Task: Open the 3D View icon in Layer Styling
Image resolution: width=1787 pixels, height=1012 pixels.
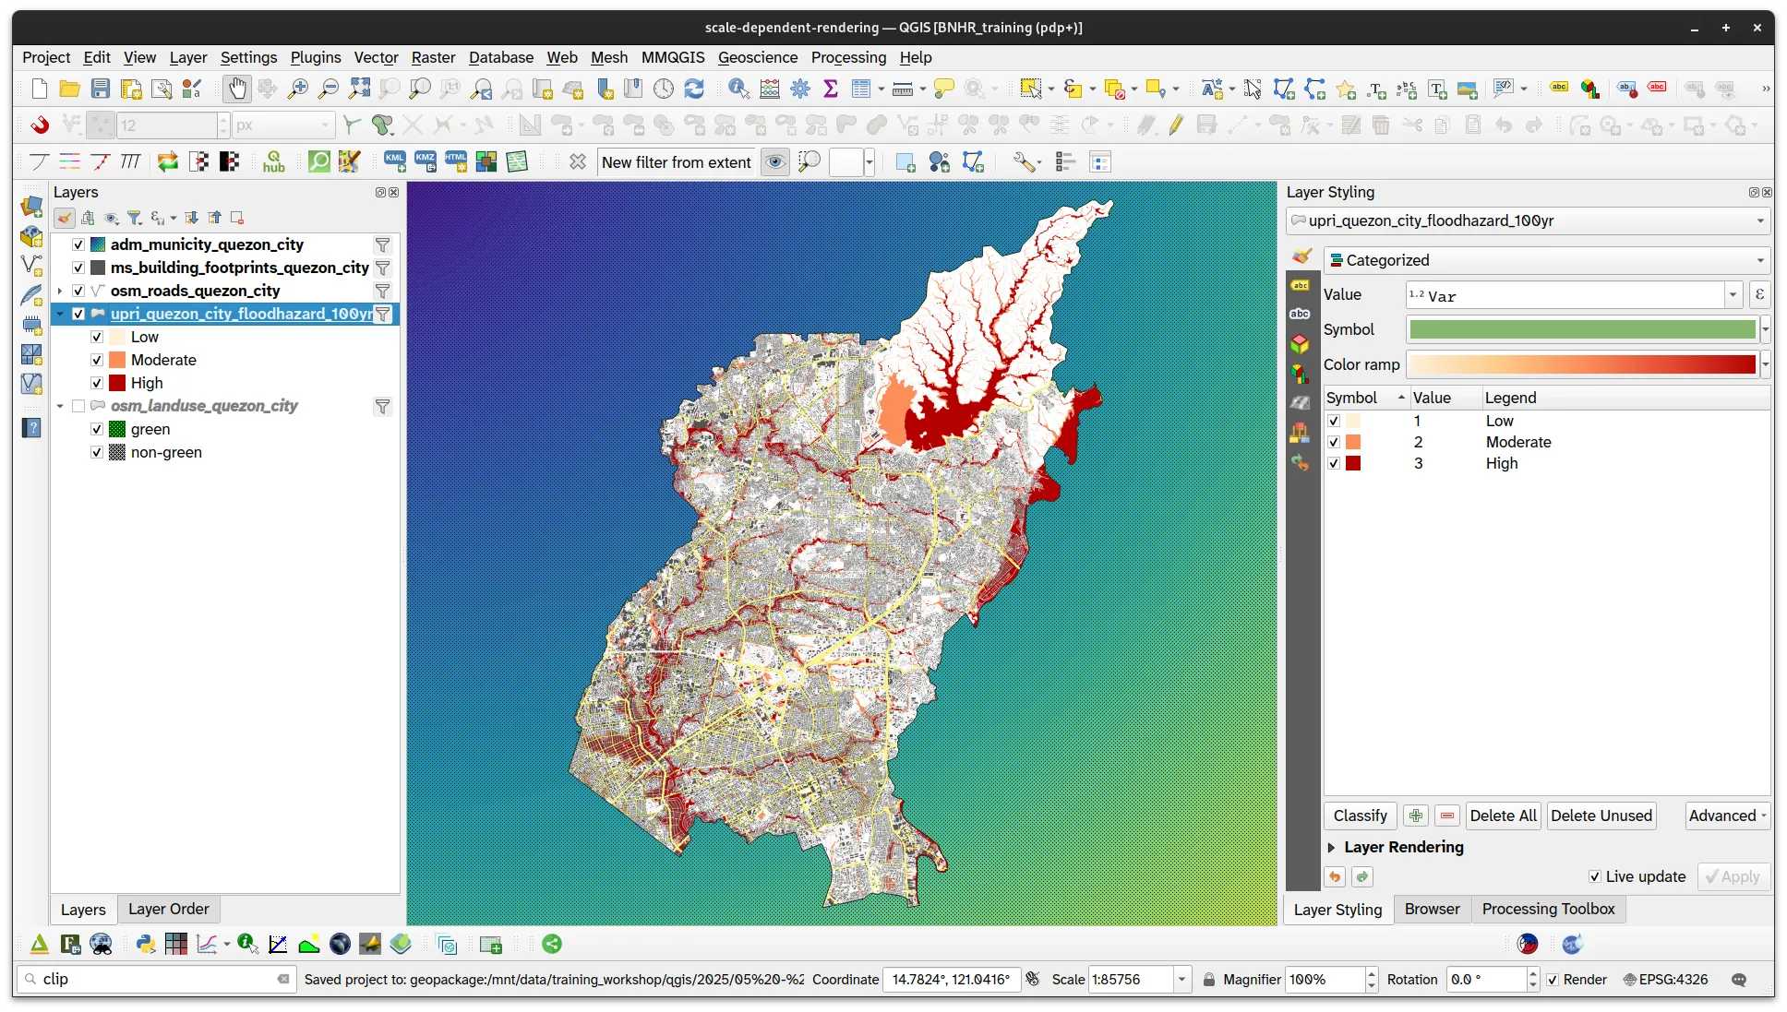Action: click(x=1301, y=343)
